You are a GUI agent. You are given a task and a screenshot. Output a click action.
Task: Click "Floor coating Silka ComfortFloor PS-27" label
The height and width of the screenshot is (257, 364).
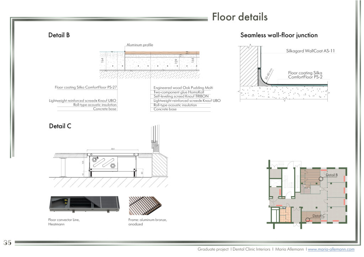tap(86, 87)
